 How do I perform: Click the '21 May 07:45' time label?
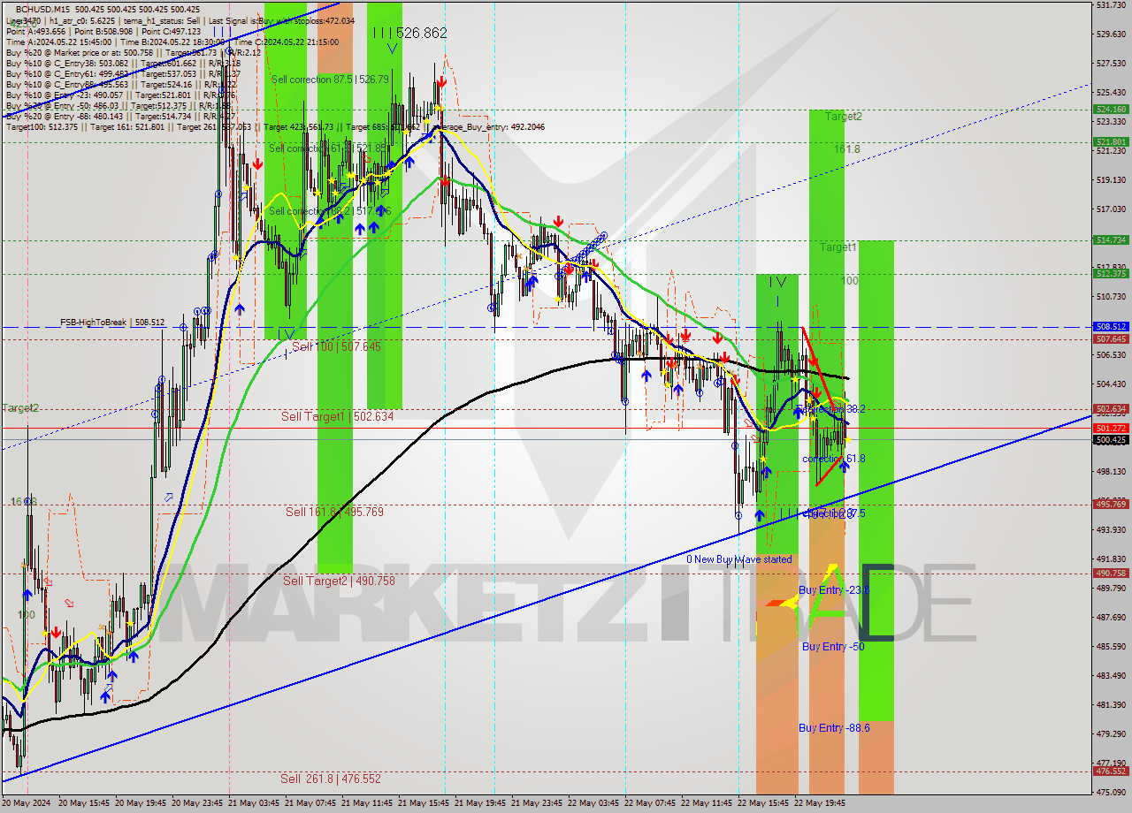pos(310,804)
